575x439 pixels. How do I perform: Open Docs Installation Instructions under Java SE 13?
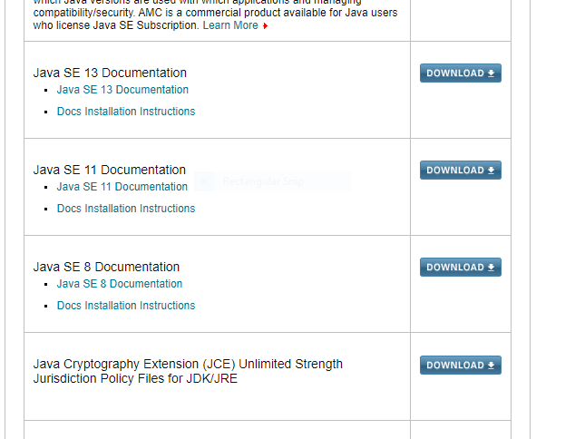(x=125, y=112)
